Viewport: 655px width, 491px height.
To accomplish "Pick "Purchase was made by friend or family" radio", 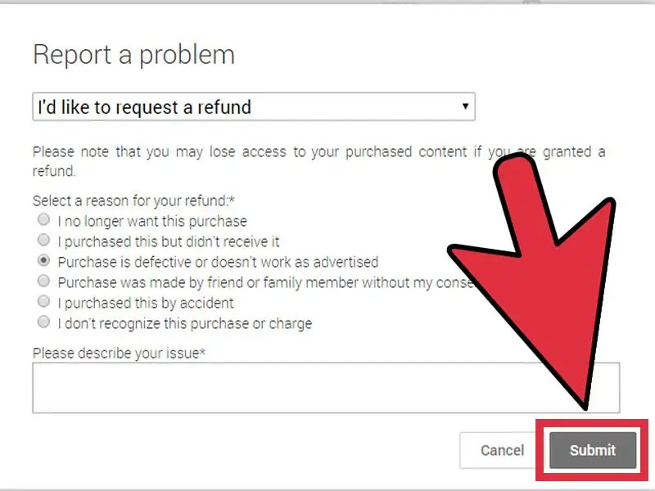I will (43, 282).
